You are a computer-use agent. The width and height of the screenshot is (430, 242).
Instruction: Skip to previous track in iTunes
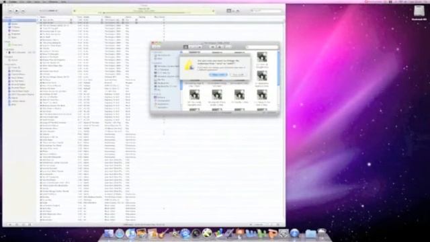10,11
